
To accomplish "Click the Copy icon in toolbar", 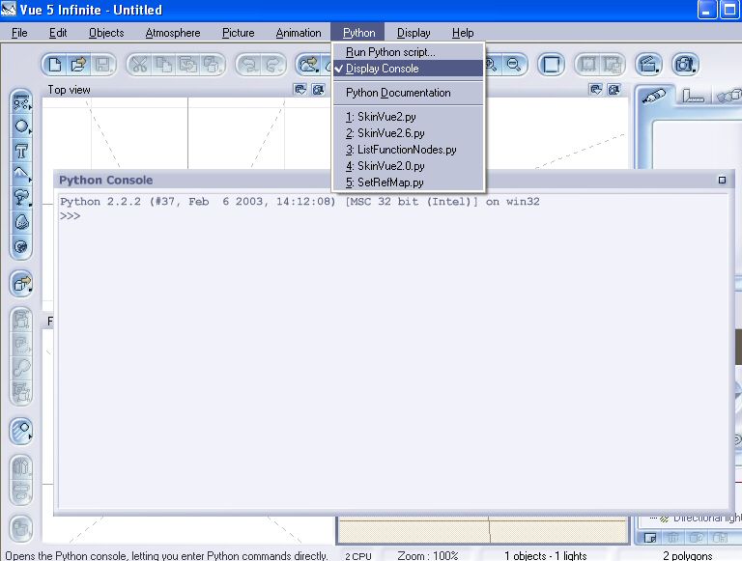I will click(163, 65).
